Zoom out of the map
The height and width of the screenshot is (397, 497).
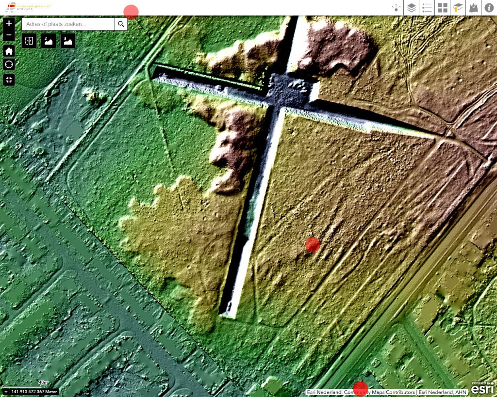pyautogui.click(x=9, y=35)
